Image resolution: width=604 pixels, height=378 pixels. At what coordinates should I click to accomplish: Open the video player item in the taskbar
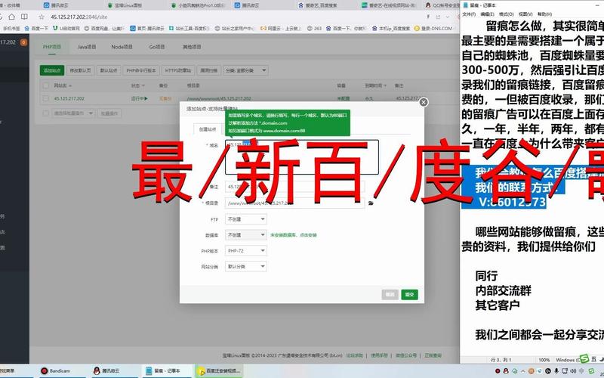[219, 371]
